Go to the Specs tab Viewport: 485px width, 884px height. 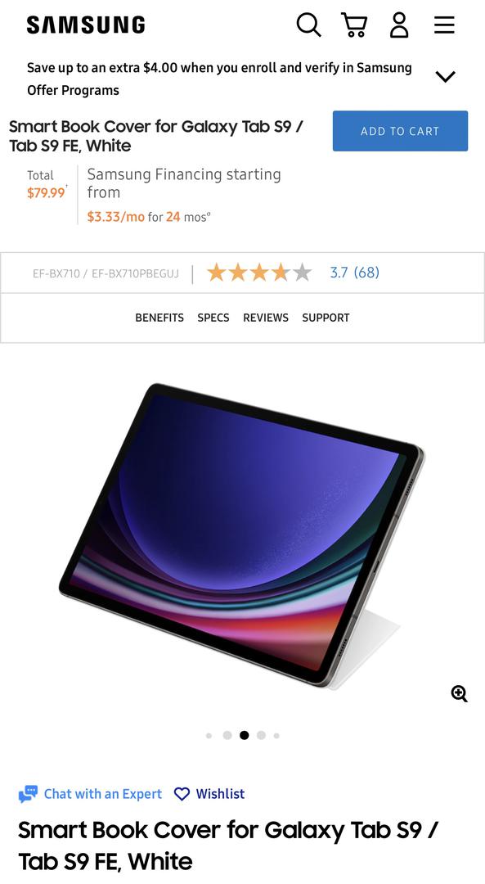(213, 318)
